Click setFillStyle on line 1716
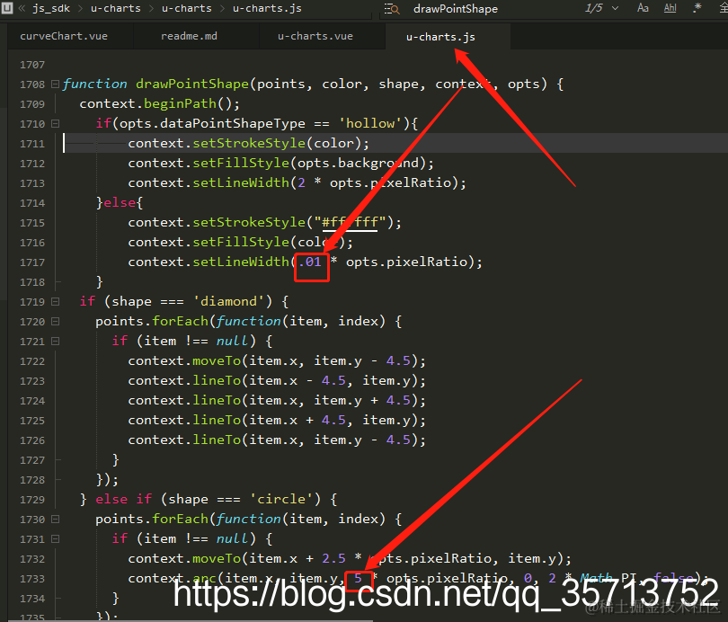The width and height of the screenshot is (728, 622). click(x=241, y=243)
